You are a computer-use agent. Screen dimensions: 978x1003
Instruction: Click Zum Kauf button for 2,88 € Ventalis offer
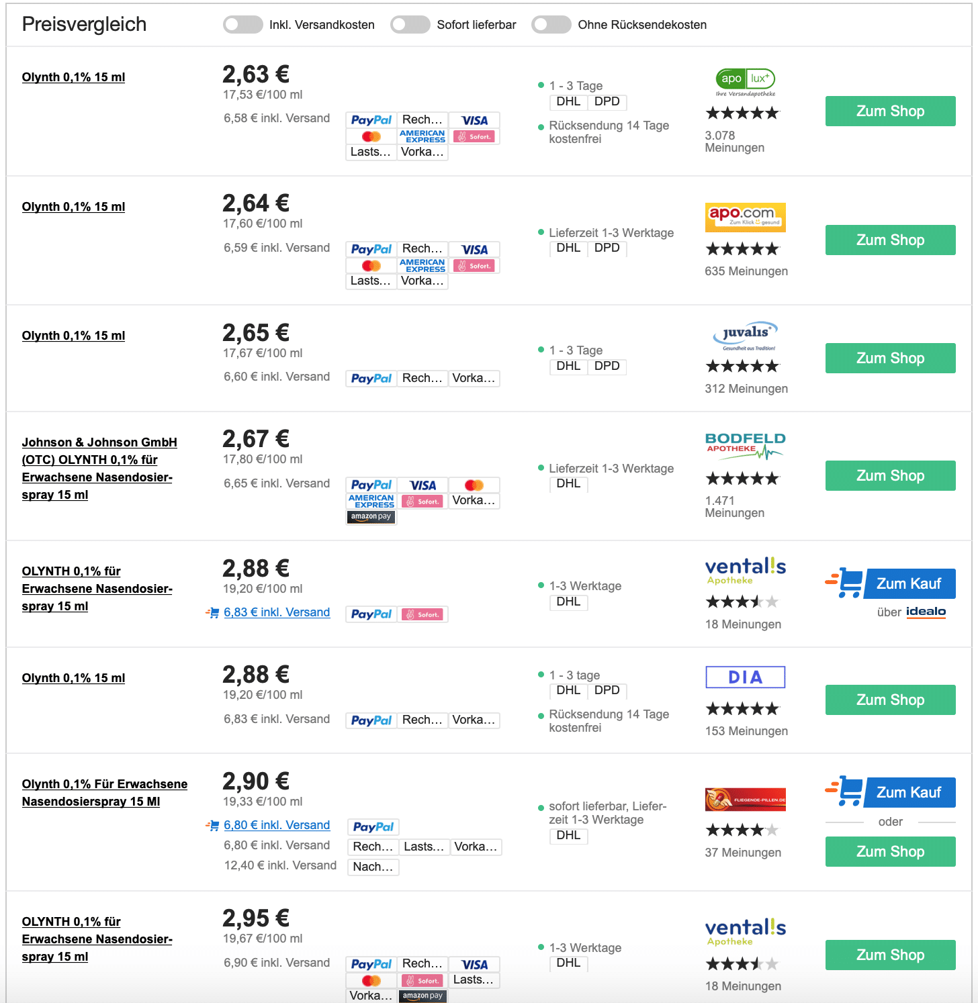[890, 583]
